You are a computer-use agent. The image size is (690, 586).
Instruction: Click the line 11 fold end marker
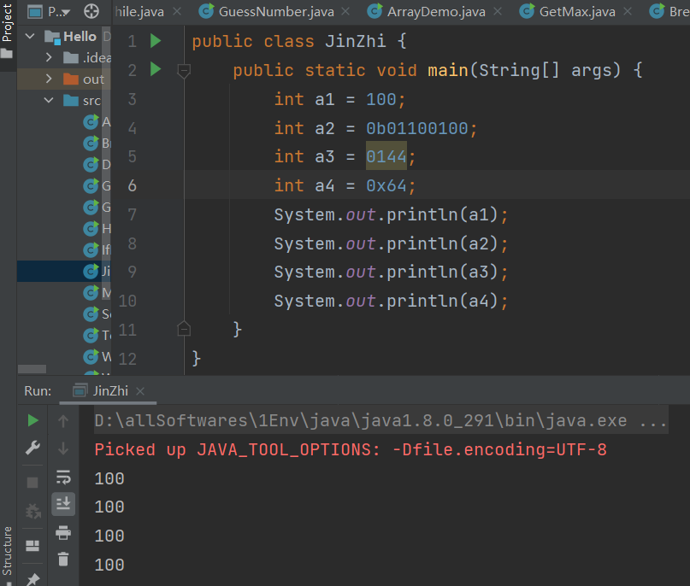tap(184, 329)
